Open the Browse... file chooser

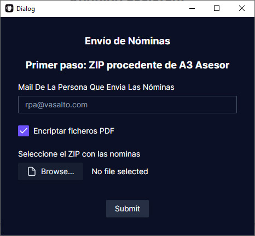(51, 171)
